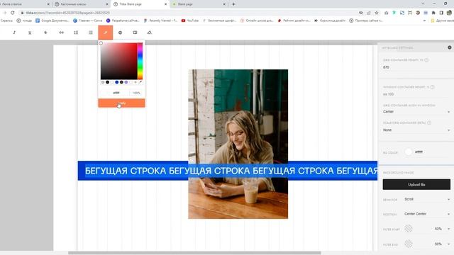Open the filter start color swatch
This screenshot has width=454, height=255.
[x=409, y=228]
